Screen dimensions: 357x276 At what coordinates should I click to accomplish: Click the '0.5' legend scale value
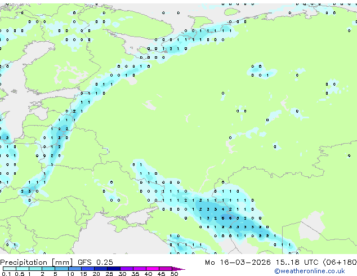(20, 274)
